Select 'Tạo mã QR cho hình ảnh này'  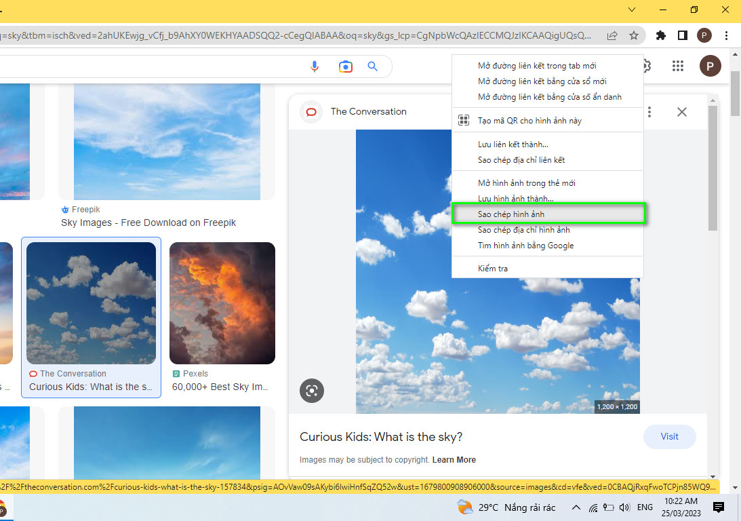547,121
